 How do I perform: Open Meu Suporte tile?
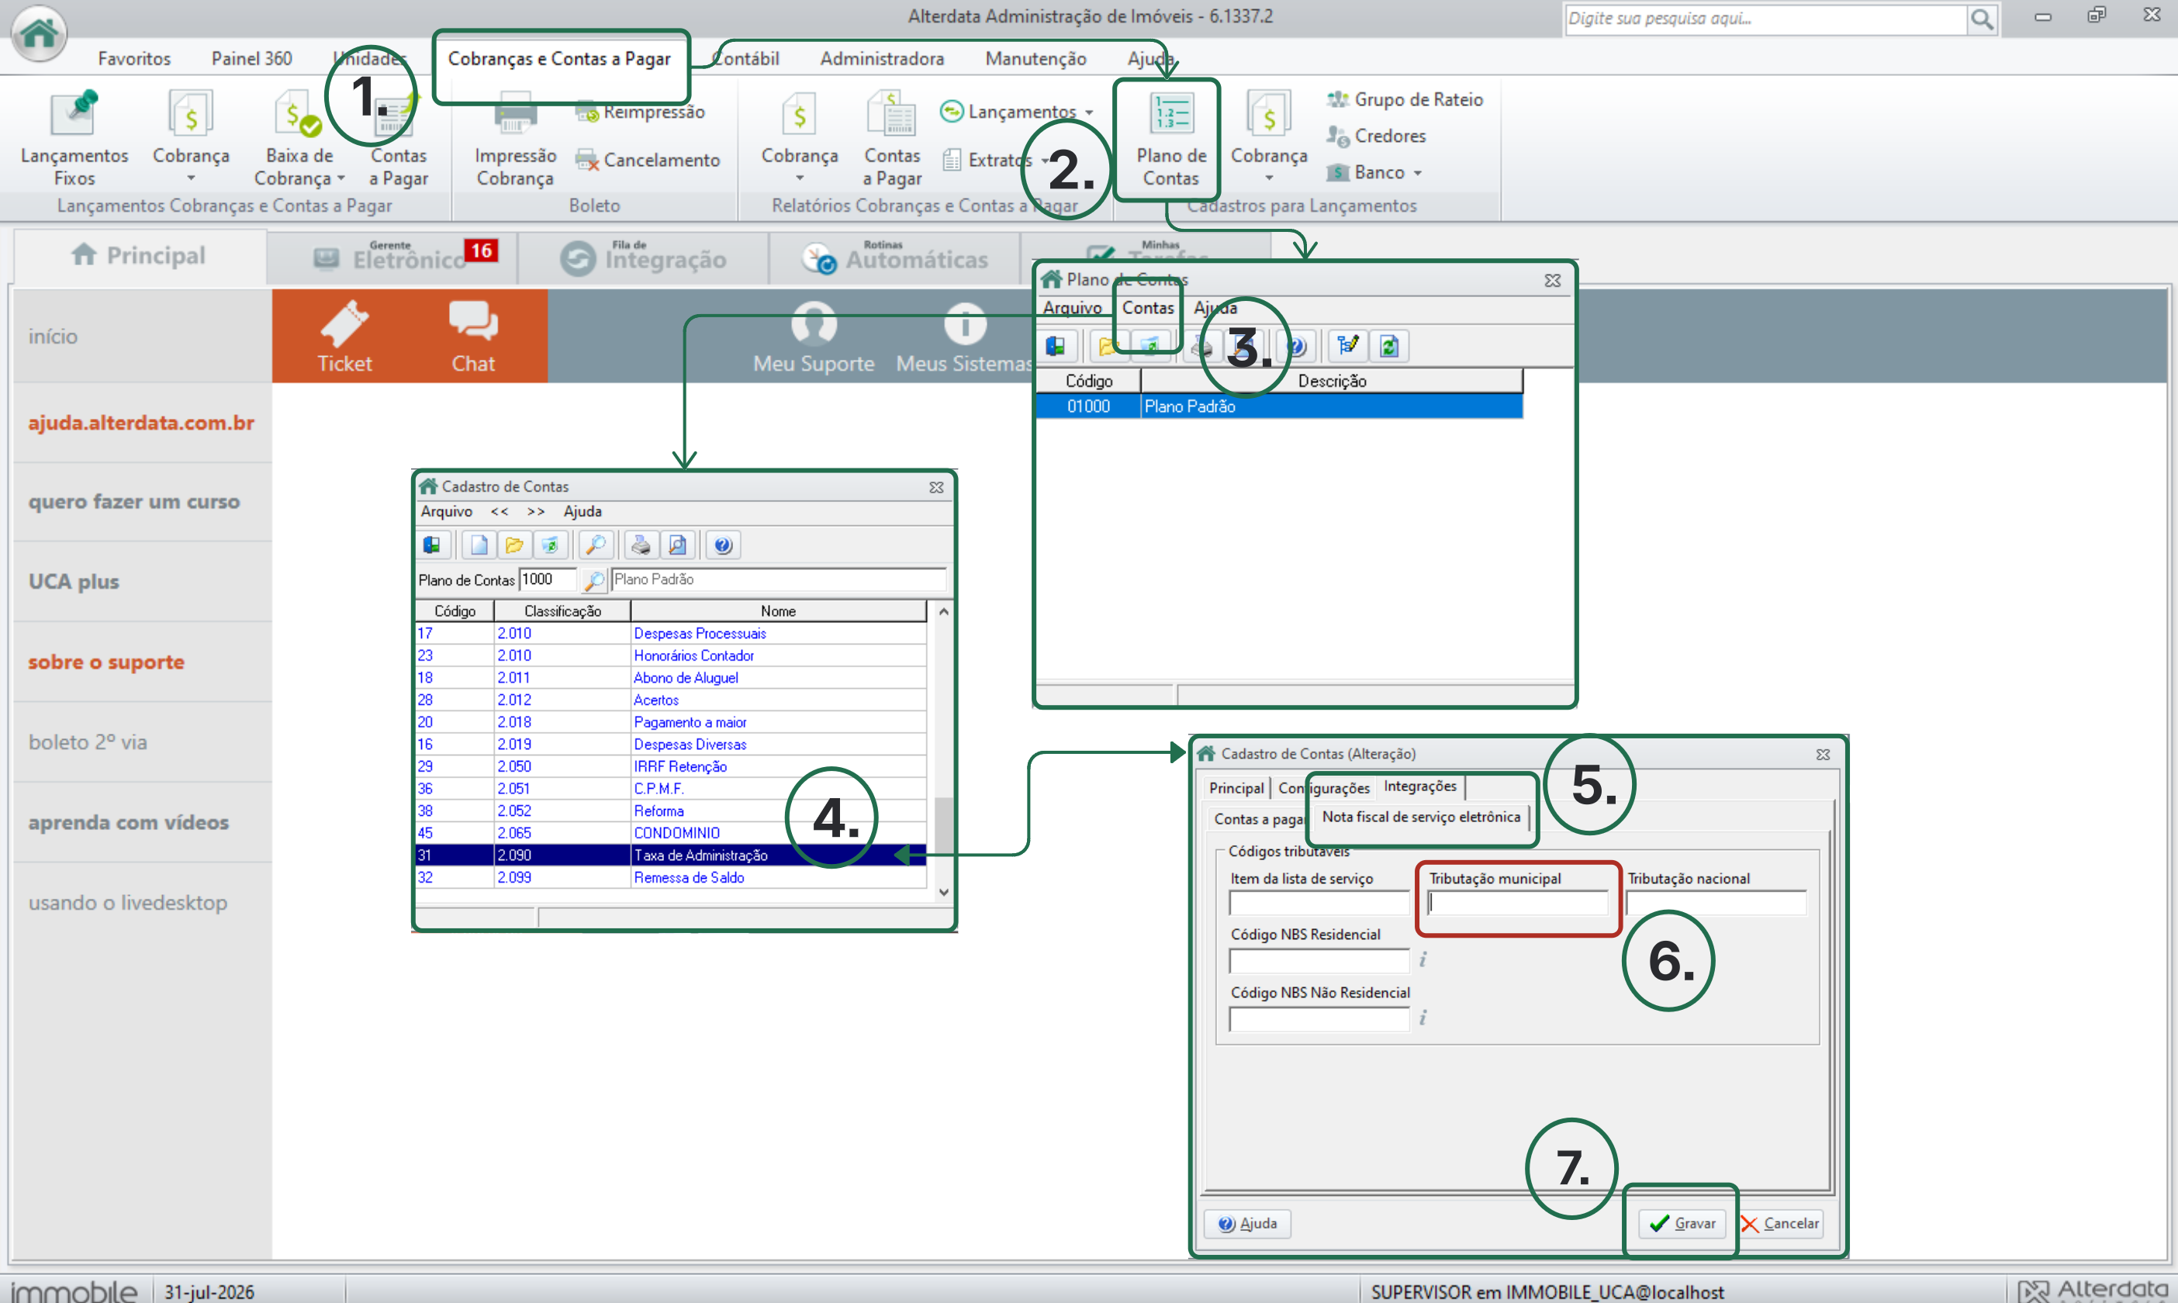pyautogui.click(x=814, y=337)
